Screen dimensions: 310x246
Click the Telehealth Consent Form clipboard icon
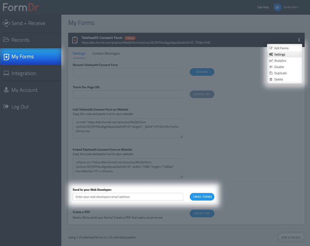click(x=75, y=40)
